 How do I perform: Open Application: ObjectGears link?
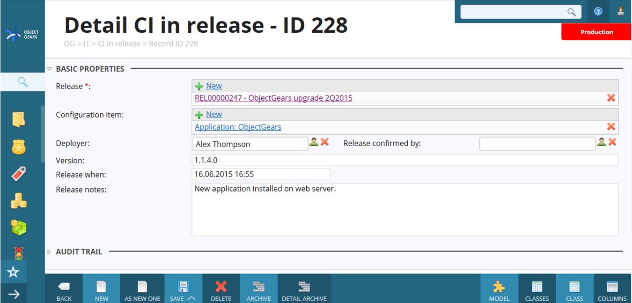[x=238, y=127]
